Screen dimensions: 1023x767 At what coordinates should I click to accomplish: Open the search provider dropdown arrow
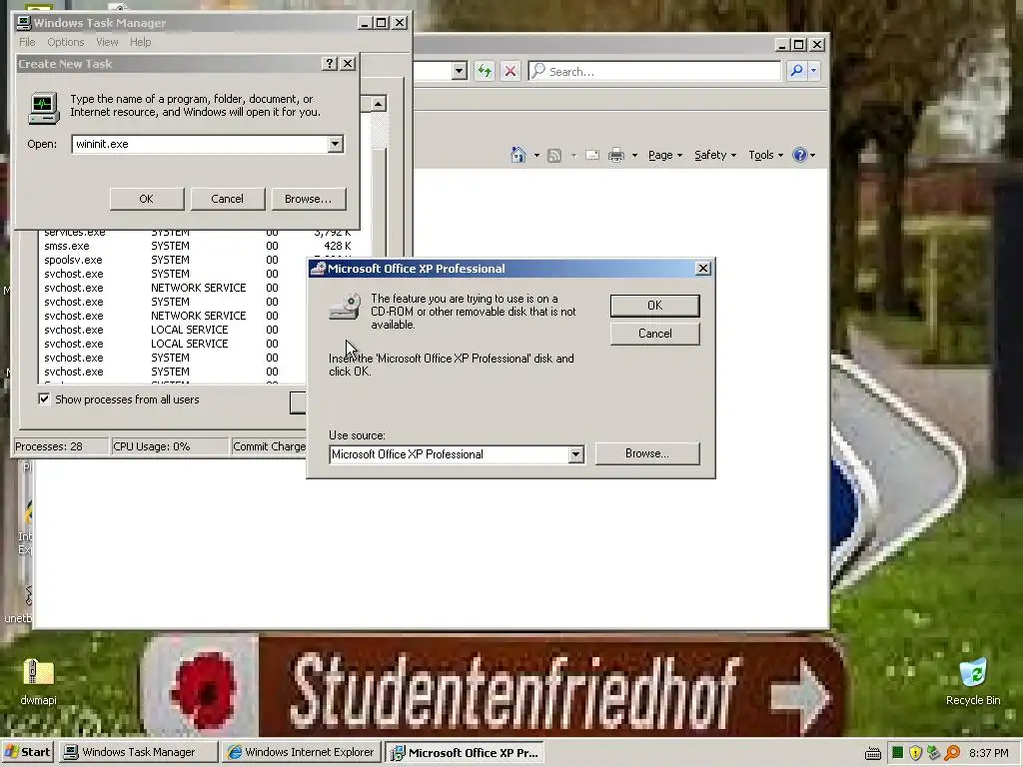pos(813,71)
